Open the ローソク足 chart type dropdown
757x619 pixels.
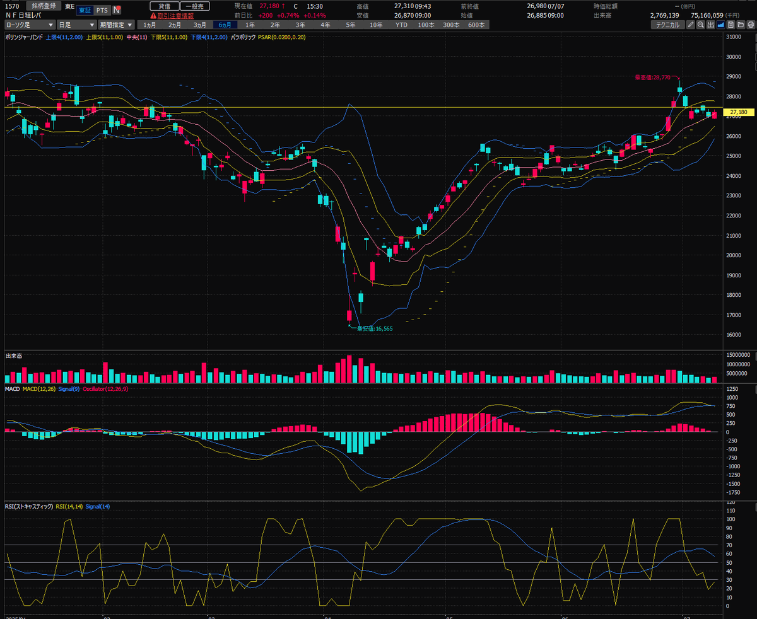pyautogui.click(x=28, y=25)
